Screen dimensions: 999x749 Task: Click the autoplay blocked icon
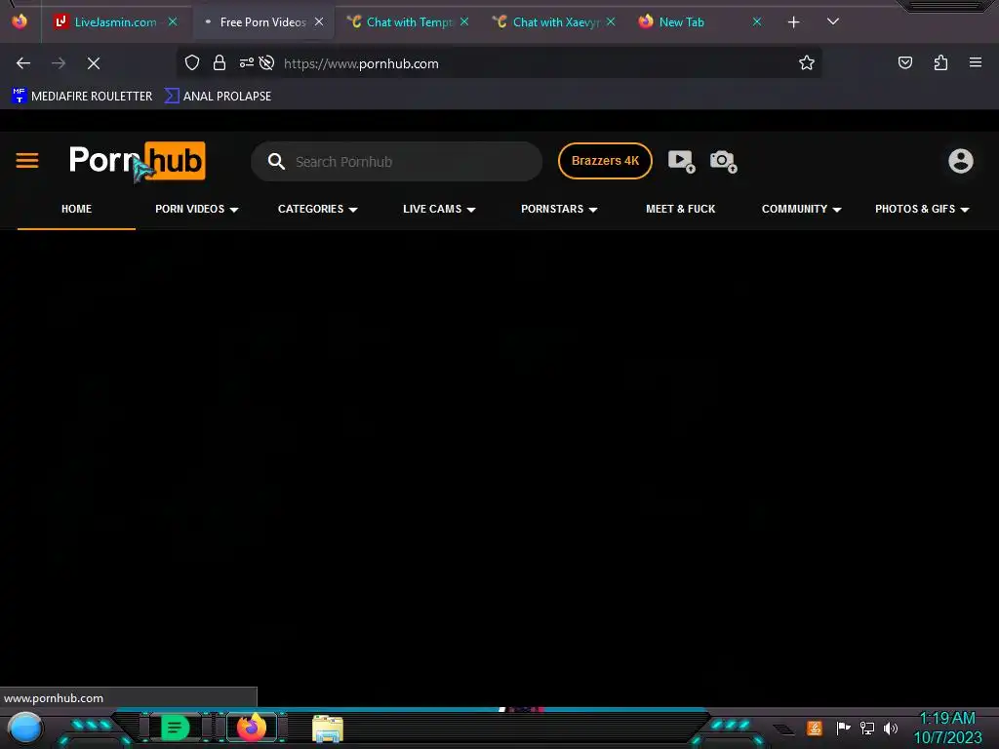click(267, 62)
